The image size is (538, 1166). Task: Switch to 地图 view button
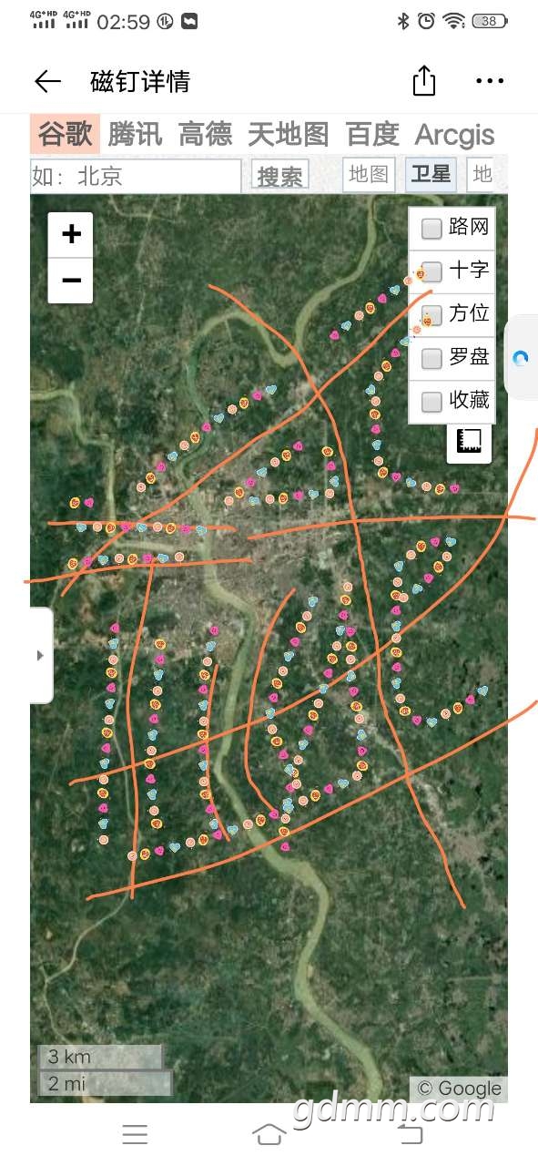click(369, 175)
